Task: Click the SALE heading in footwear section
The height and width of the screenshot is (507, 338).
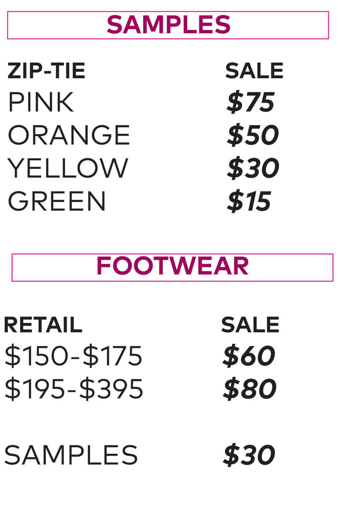Action: [x=250, y=325]
